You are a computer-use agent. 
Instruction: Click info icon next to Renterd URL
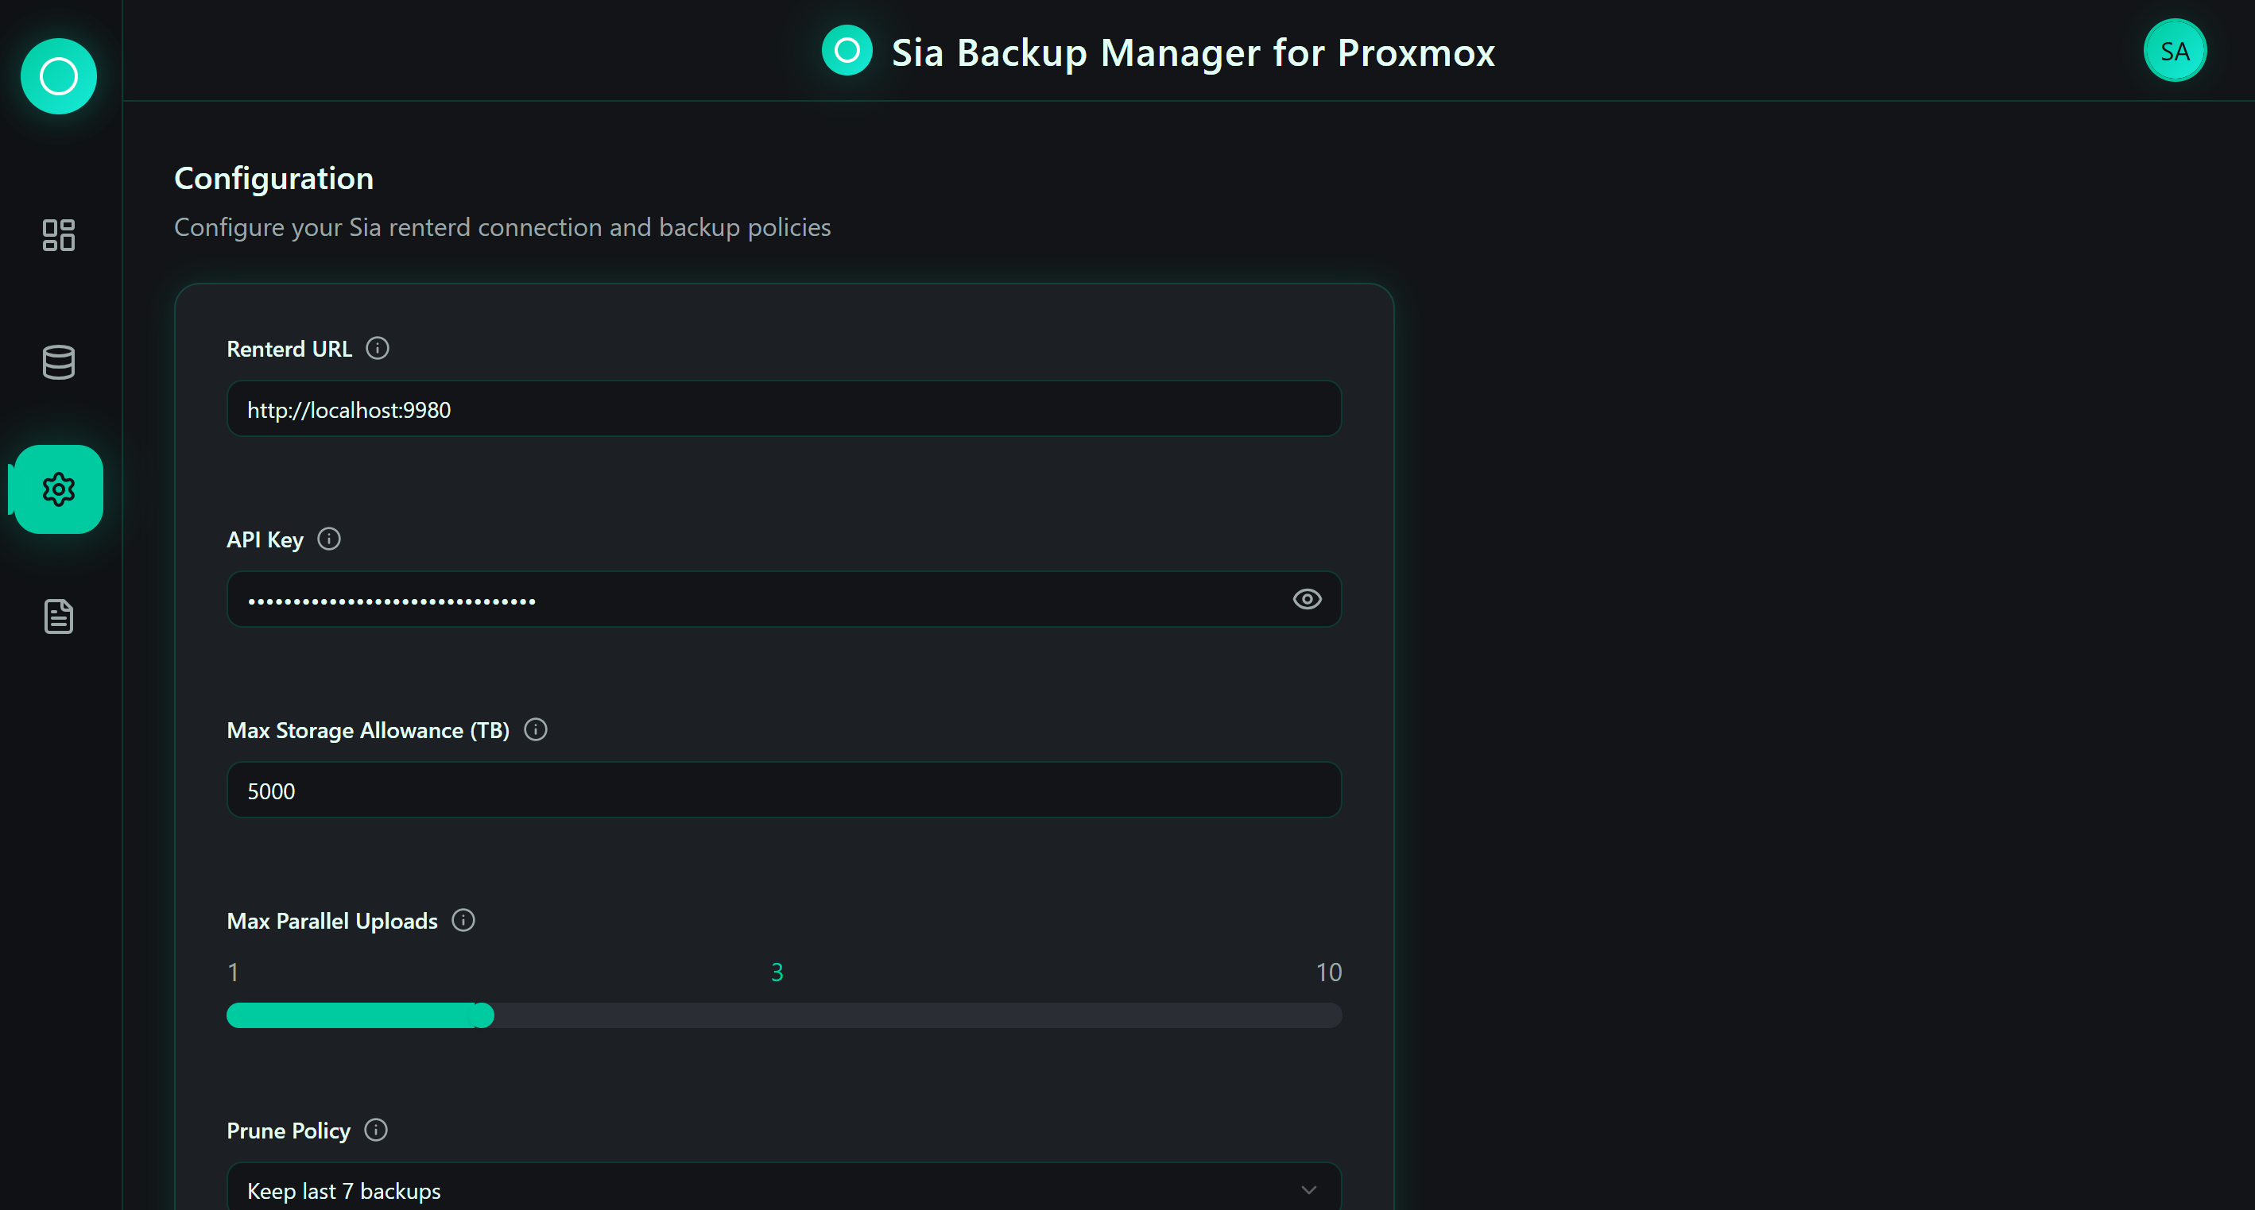378,348
